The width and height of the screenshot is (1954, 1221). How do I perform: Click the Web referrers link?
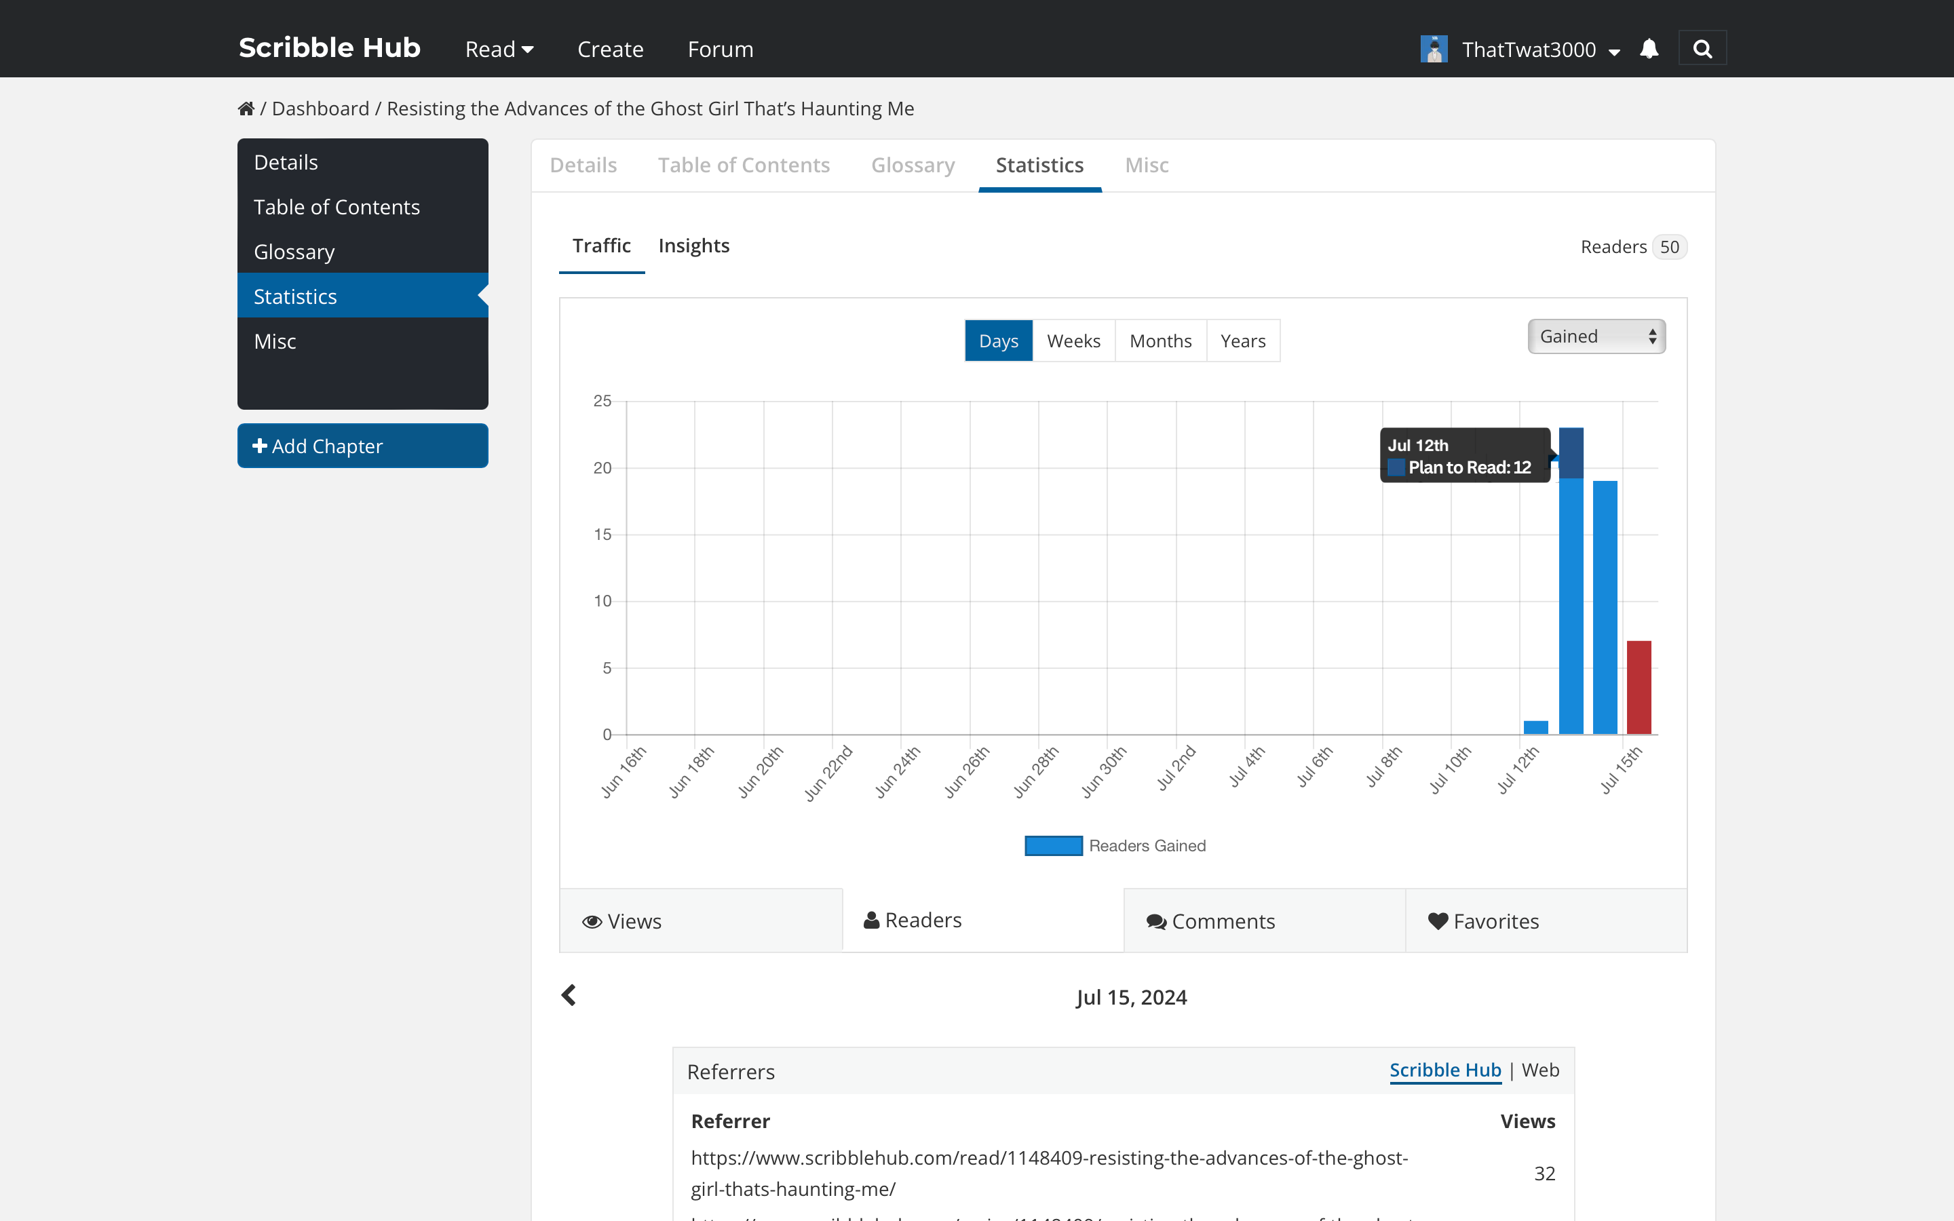point(1539,1070)
